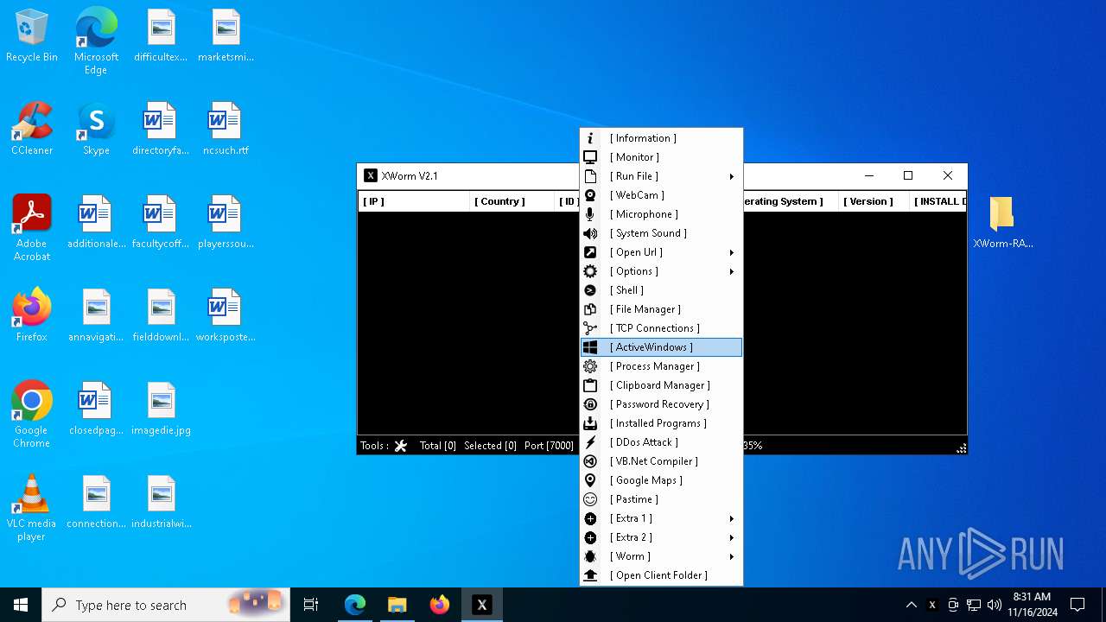Click the Microphone icon in the menu

pyautogui.click(x=590, y=214)
